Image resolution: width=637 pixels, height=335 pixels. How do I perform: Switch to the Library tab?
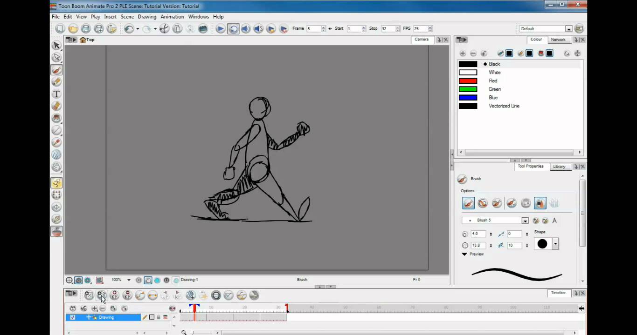click(559, 167)
